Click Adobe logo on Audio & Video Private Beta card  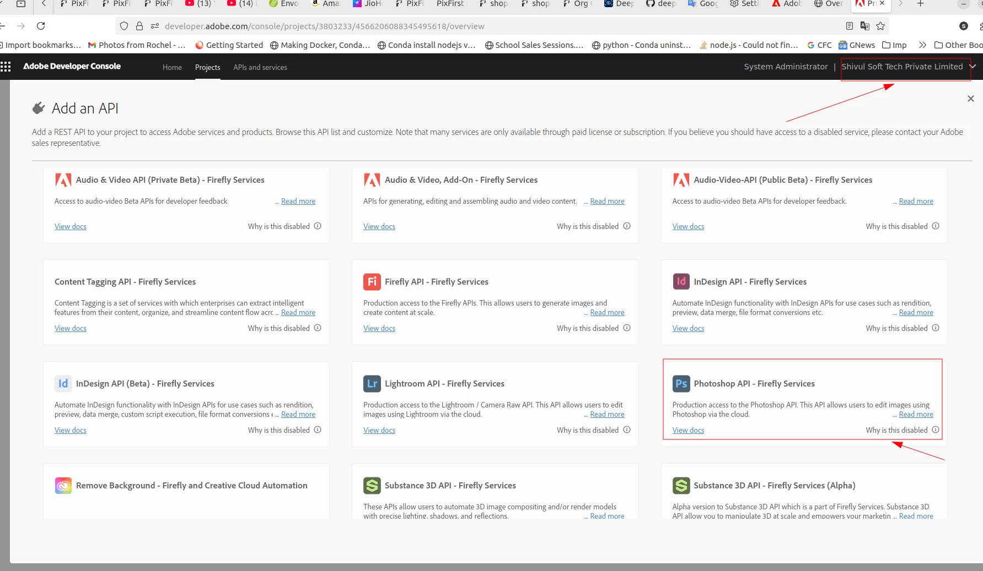(63, 180)
